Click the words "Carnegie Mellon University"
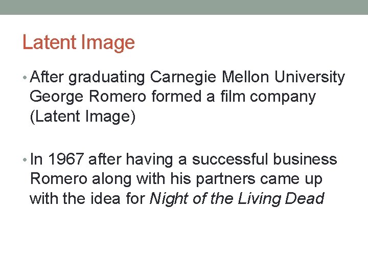Image resolution: width=368 pixels, height=276 pixels. [x=248, y=77]
